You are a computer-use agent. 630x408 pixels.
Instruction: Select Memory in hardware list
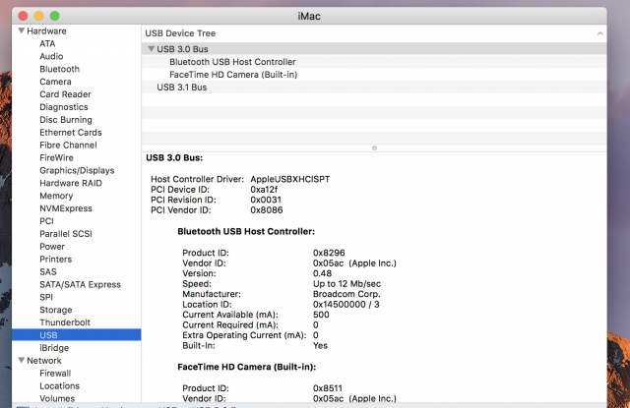[x=56, y=196]
